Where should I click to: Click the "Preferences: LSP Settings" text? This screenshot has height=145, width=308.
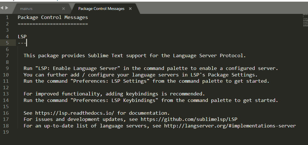click(110, 81)
